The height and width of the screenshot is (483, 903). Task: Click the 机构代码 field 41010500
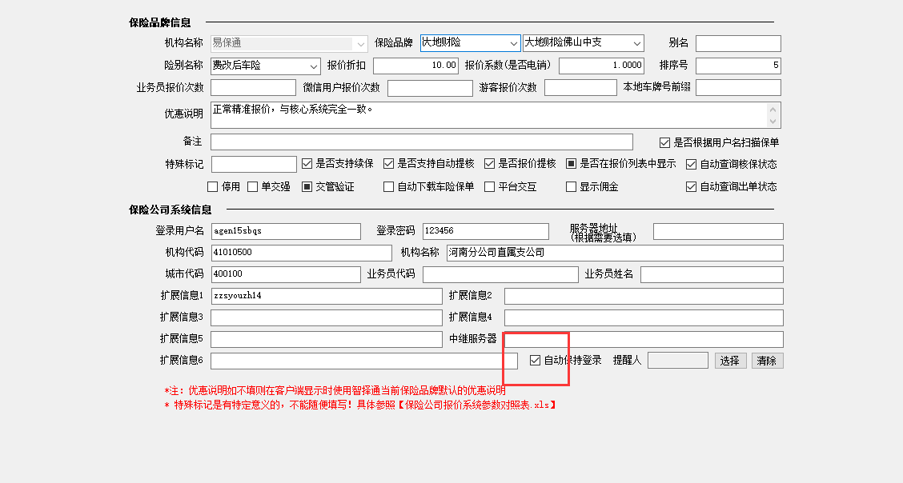[x=301, y=253]
